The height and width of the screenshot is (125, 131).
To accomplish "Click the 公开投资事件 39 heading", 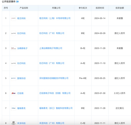I will click(x=10, y=2).
